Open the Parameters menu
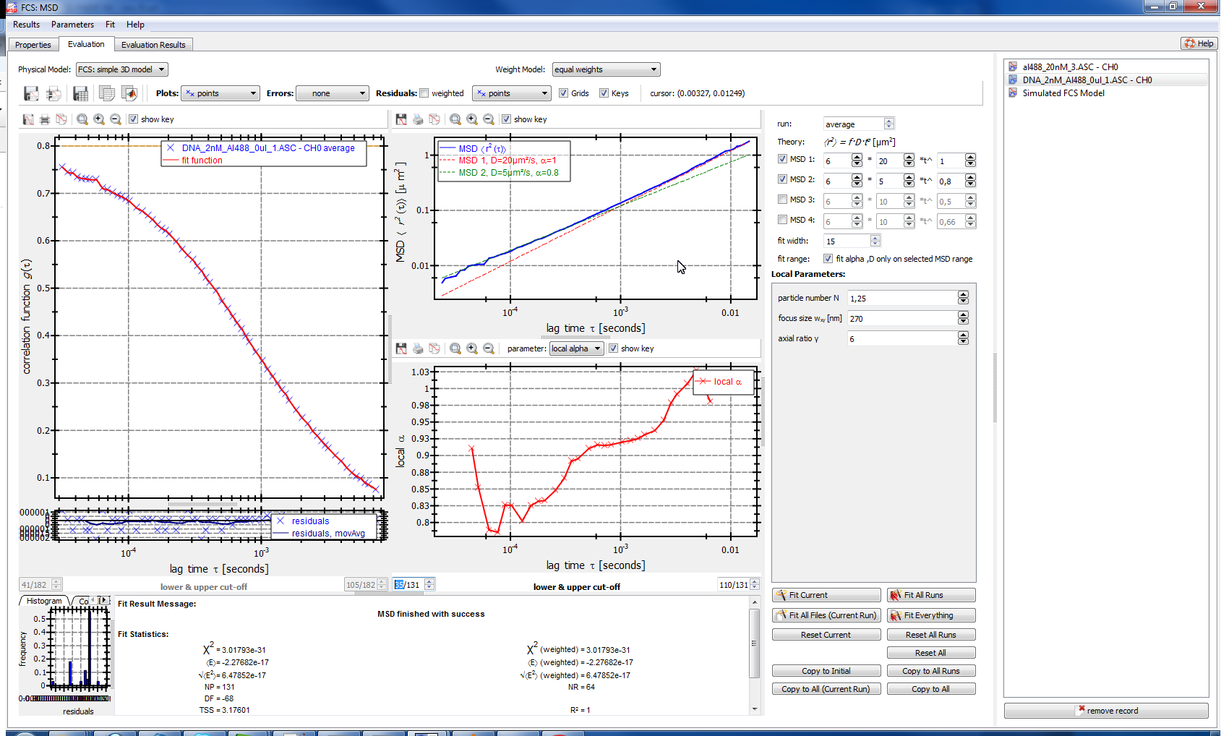The image size is (1221, 736). coord(72,25)
